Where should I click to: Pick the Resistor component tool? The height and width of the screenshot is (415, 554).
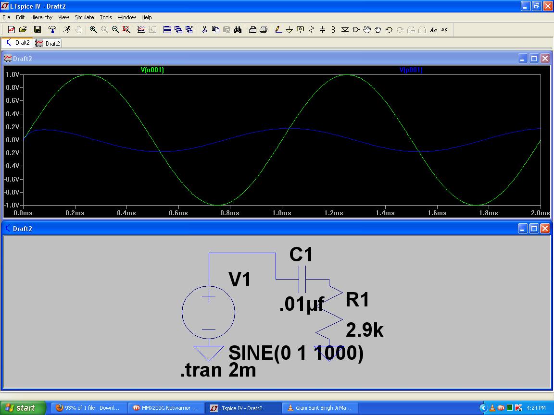tap(311, 30)
